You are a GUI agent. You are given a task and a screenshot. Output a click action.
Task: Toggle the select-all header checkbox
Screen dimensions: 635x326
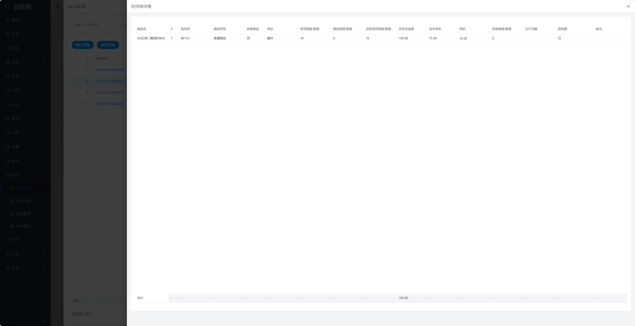[75, 59]
